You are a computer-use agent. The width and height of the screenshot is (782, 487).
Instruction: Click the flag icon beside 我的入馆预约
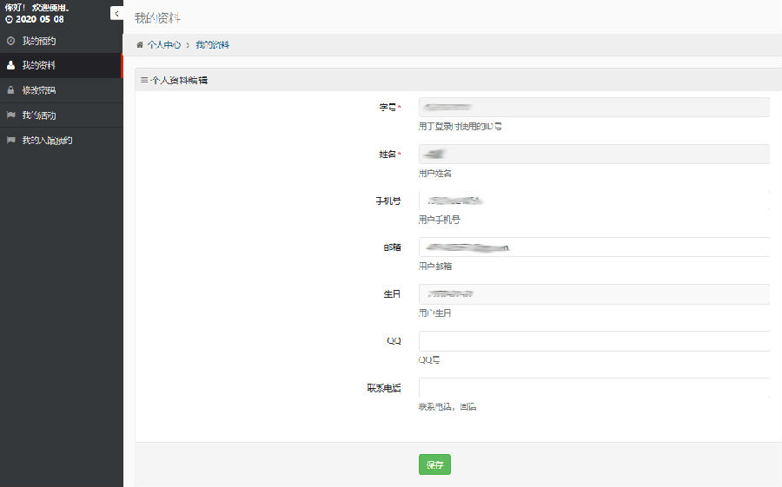point(10,140)
